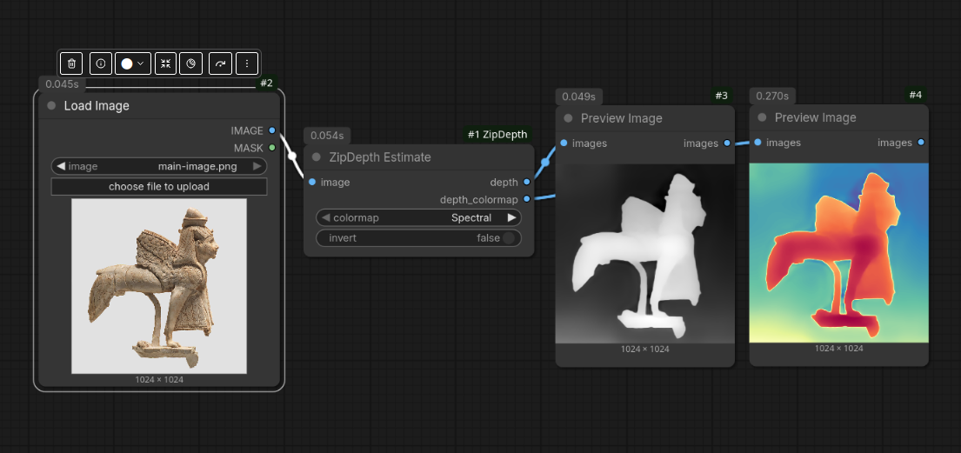Click the depth_colormap output slot
This screenshot has width=961, height=453.
526,199
